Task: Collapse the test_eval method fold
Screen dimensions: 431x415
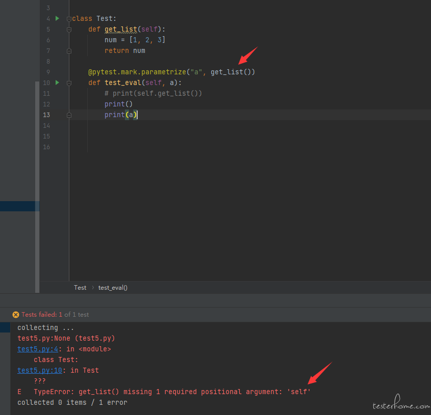Action: click(69, 83)
